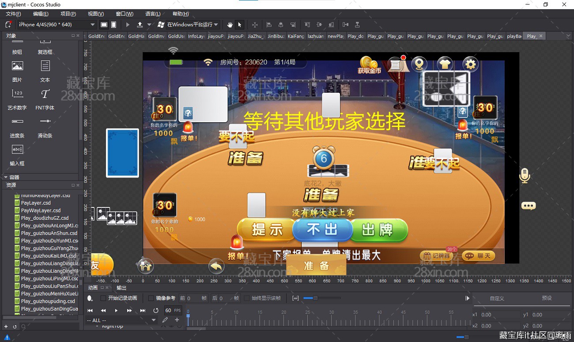This screenshot has width=574, height=342.
Task: Pick the FNT字体 widget icon
Action: coord(45,94)
